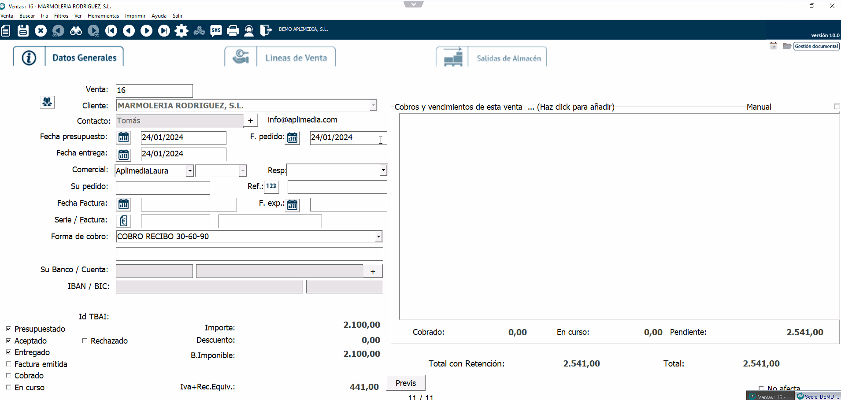Click the Gestión documental button
841x400 pixels.
[x=816, y=46]
